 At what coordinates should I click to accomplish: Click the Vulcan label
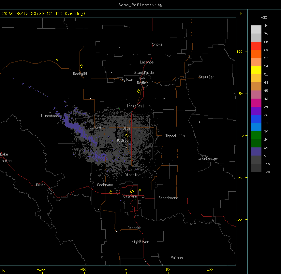177,258
